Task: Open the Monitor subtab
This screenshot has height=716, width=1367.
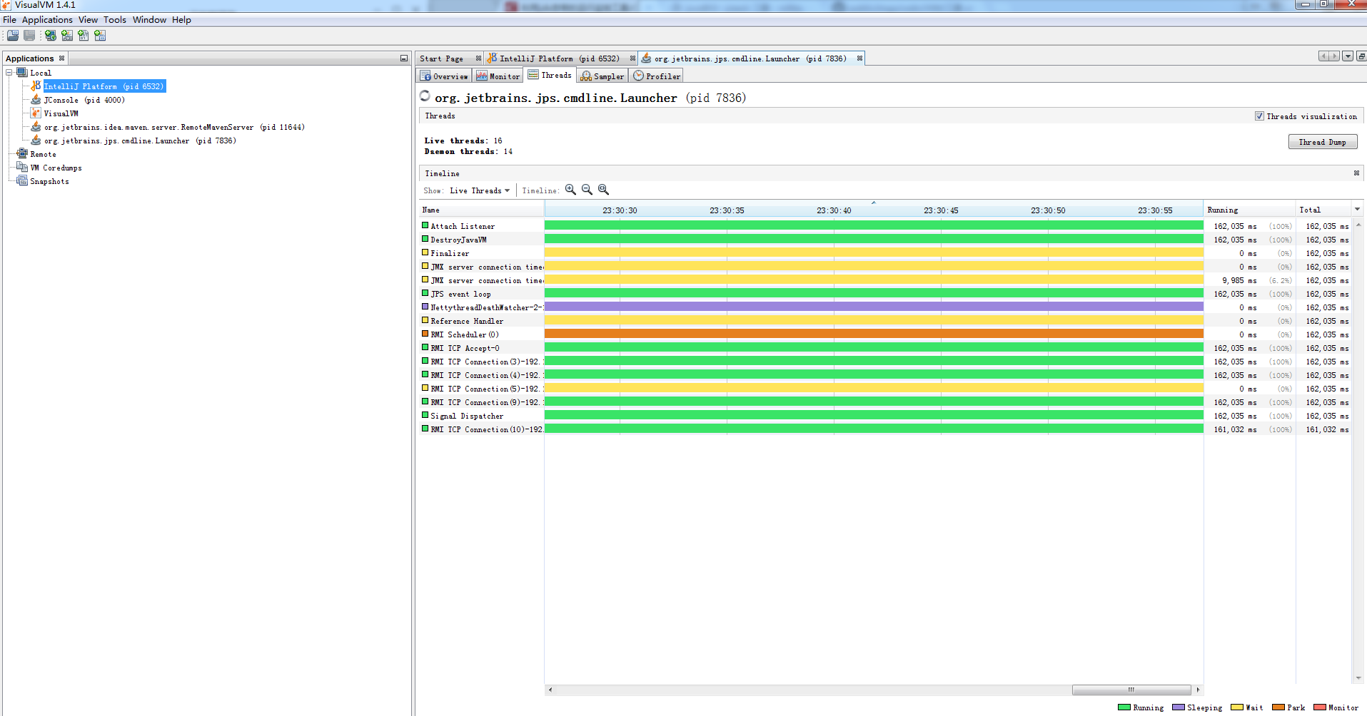Action: [498, 76]
